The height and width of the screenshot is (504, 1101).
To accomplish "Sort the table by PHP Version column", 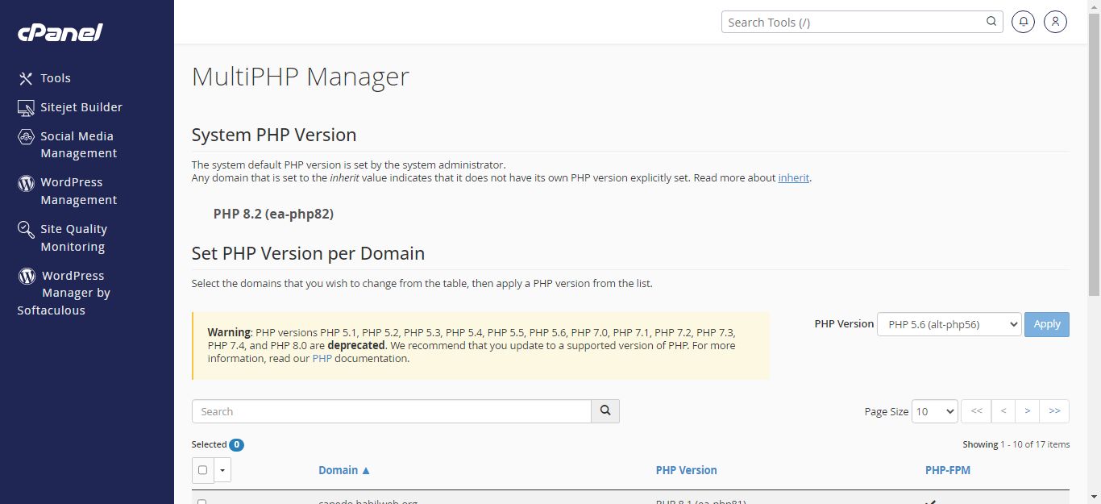I will coord(686,470).
